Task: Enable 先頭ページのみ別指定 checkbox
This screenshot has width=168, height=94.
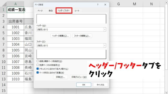Action: (38, 65)
